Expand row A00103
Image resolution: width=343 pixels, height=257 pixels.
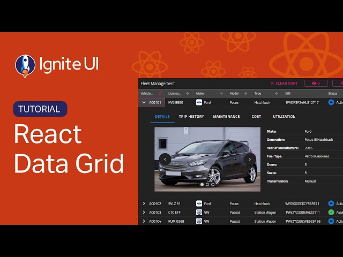coord(144,212)
